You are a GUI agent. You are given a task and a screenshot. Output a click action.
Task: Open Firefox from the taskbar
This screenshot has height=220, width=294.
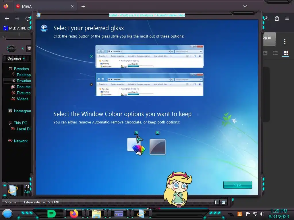click(74, 214)
